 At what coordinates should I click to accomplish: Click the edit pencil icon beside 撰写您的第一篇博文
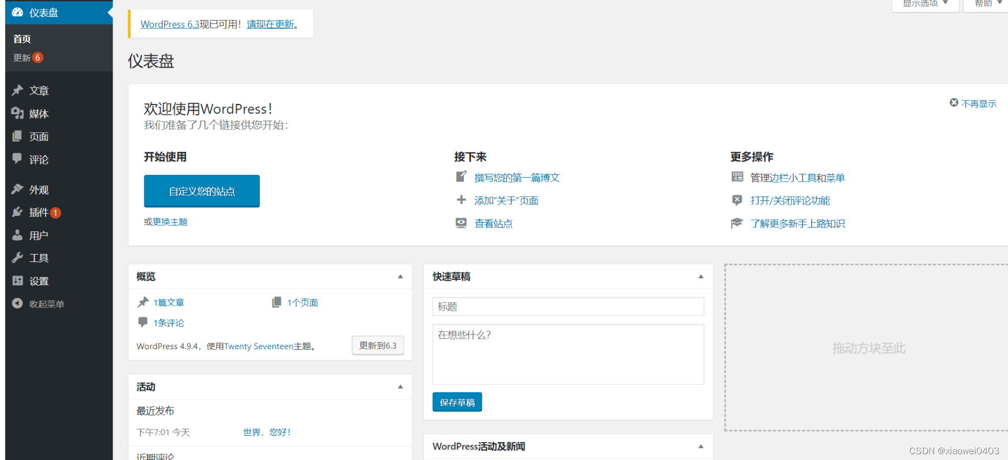(461, 177)
